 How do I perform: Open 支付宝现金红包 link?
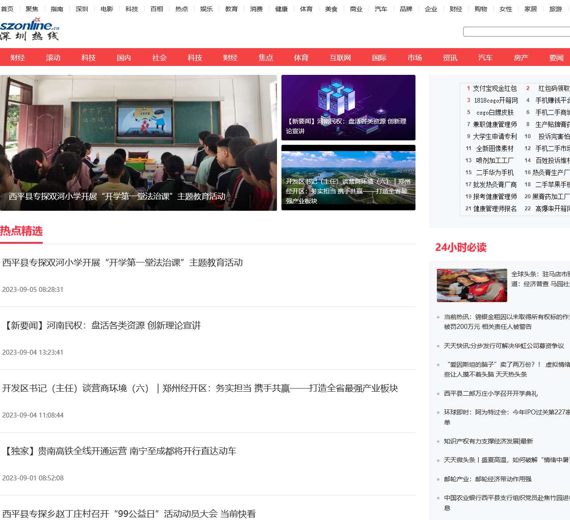pyautogui.click(x=495, y=88)
